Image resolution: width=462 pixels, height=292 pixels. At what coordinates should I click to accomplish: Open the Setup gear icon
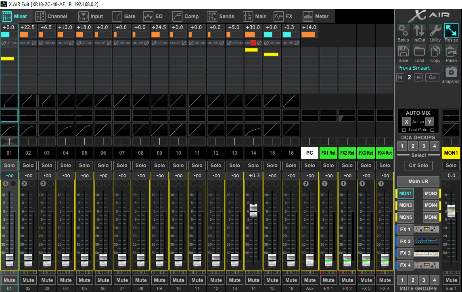pyautogui.click(x=403, y=31)
